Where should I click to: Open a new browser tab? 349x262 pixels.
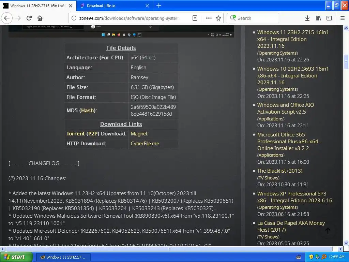point(159,5)
